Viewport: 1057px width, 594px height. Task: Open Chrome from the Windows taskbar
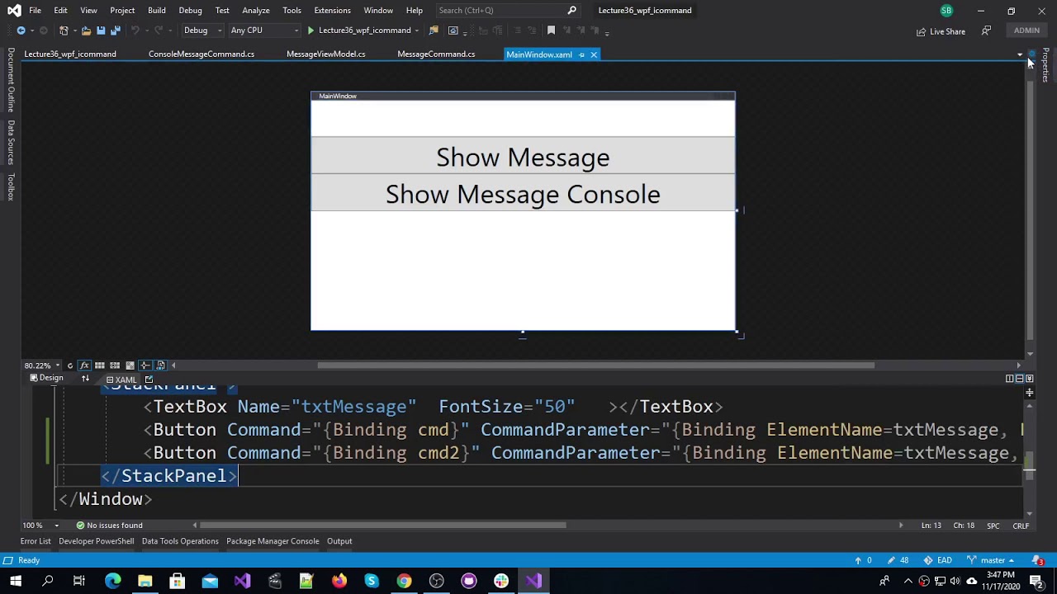pyautogui.click(x=404, y=581)
